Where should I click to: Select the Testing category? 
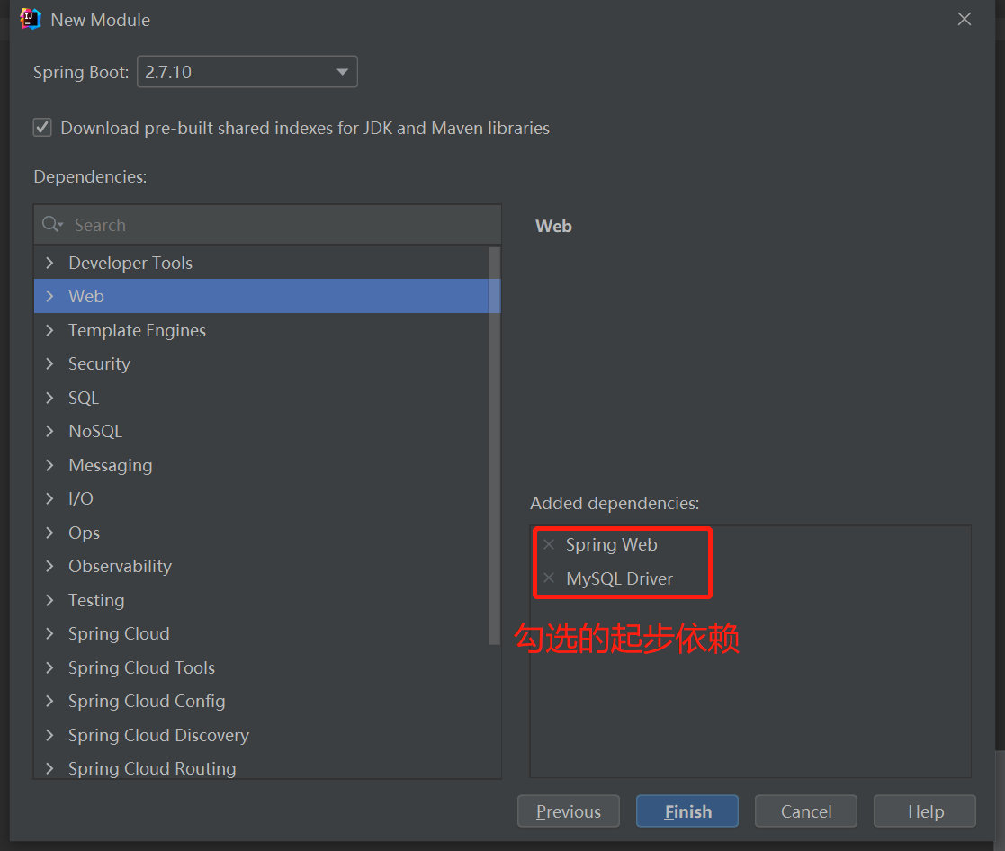(x=96, y=600)
